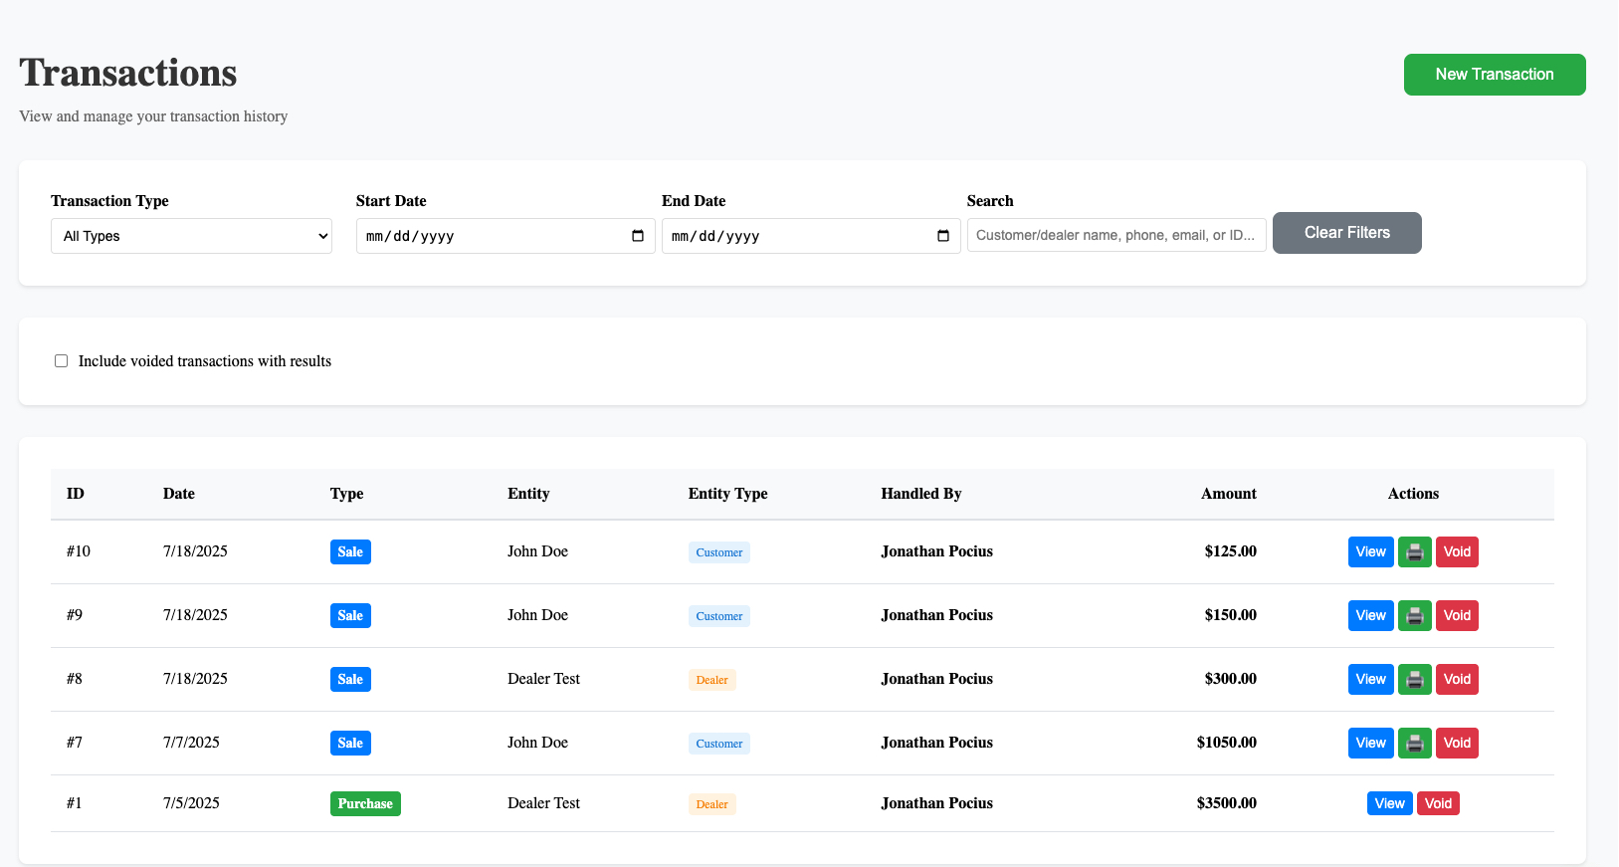This screenshot has height=867, width=1619.
Task: Print transaction #8 using printer icon
Action: pyautogui.click(x=1414, y=679)
